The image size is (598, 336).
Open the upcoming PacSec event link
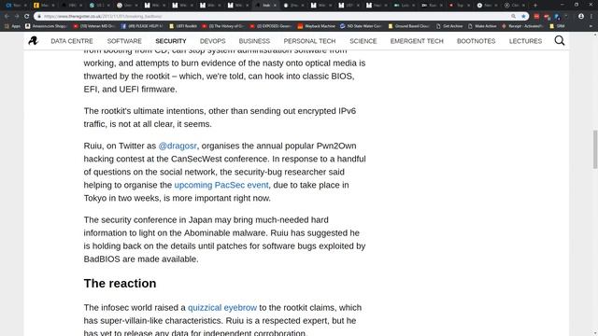(221, 185)
